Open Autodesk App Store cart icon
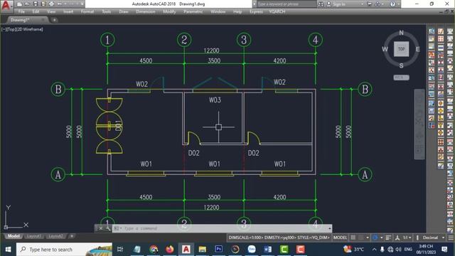Screen dimensions: 455x256 [x=370, y=4]
